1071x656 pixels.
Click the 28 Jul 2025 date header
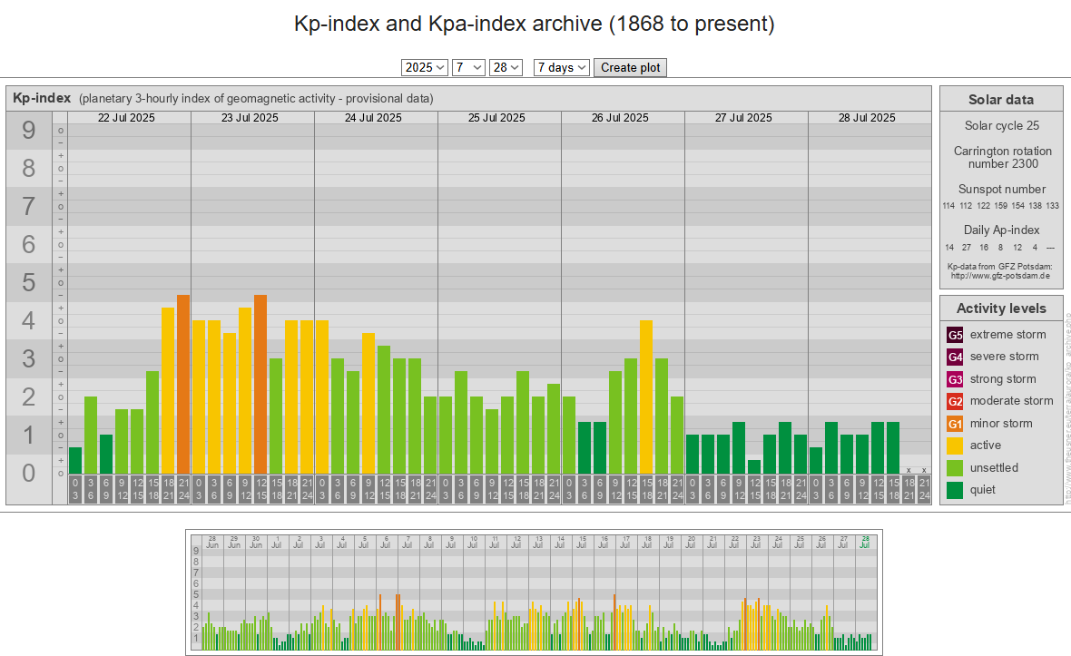click(869, 118)
